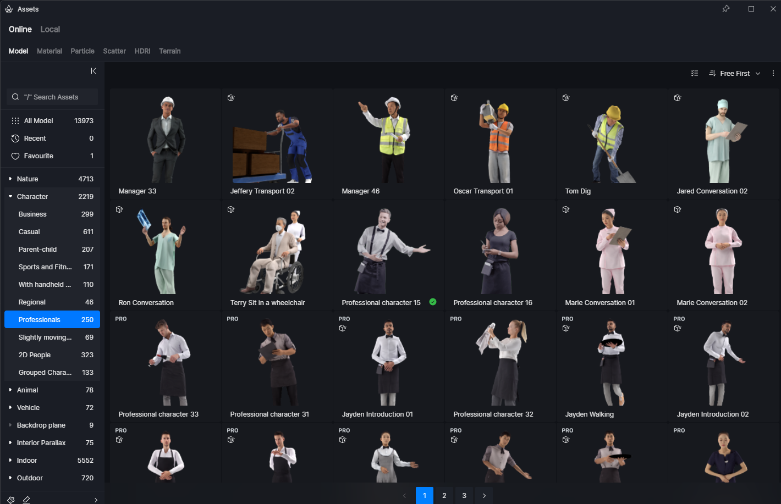Expand the Vehicle category
Viewport: 781px width, 504px height.
pos(10,407)
